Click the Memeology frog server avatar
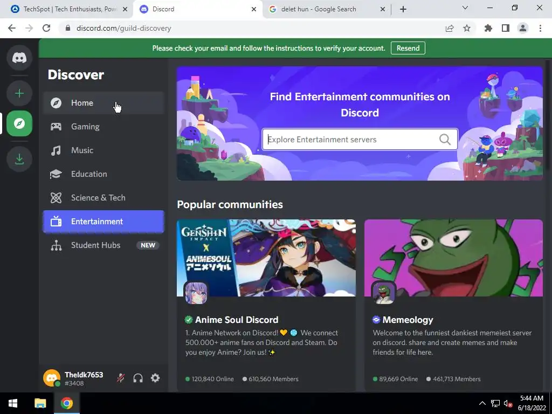This screenshot has height=414, width=552. click(x=384, y=293)
